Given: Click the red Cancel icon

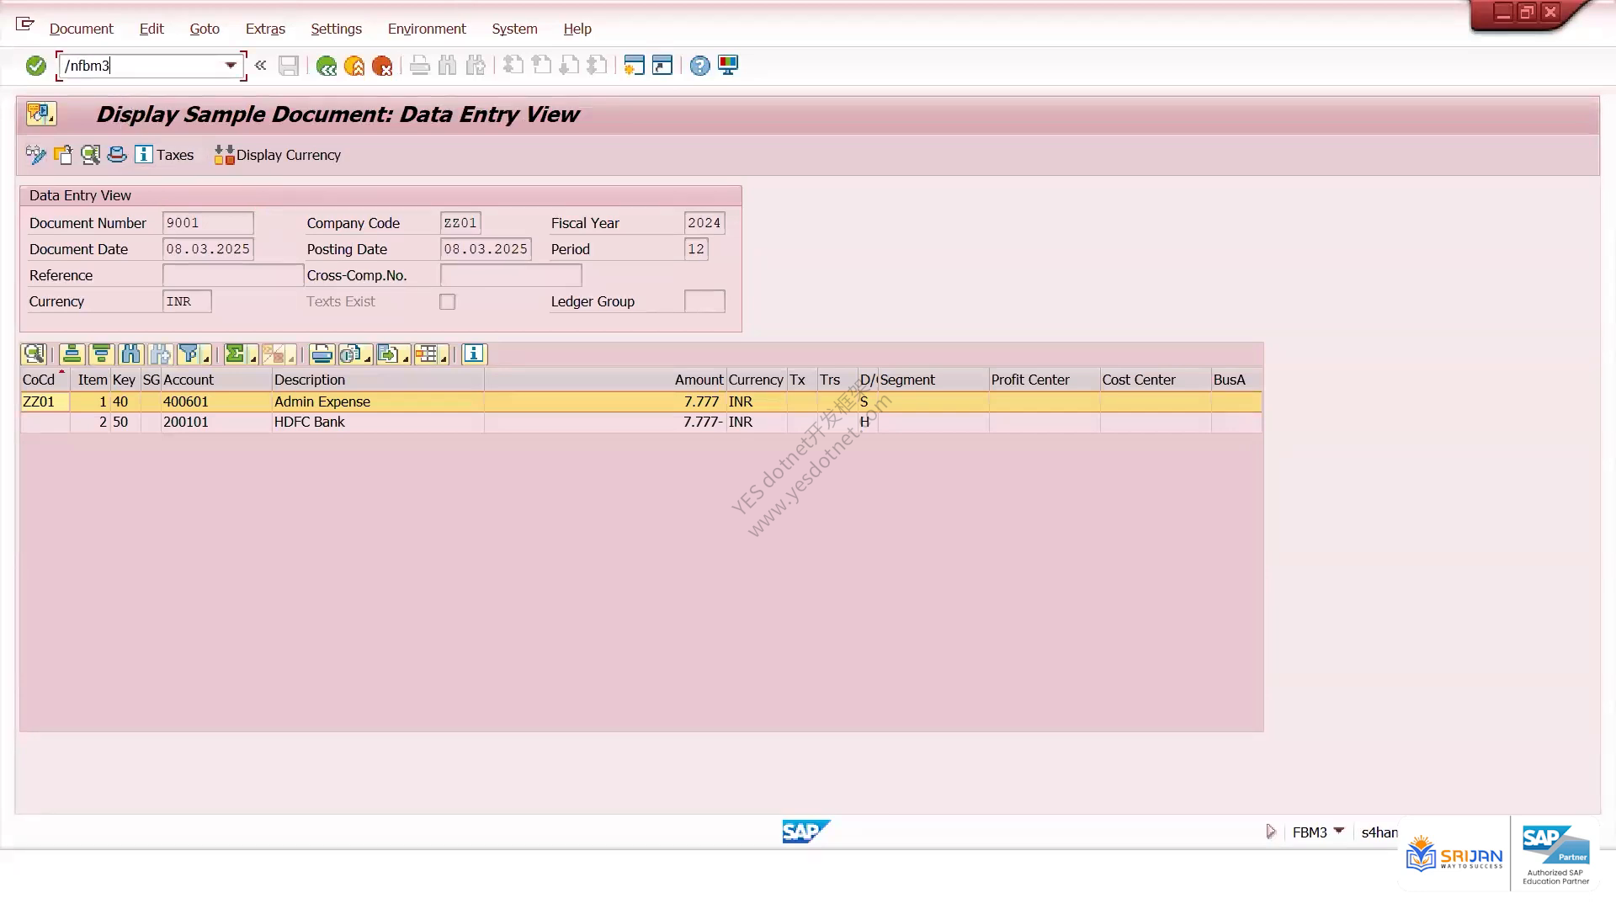Looking at the screenshot, I should [382, 66].
